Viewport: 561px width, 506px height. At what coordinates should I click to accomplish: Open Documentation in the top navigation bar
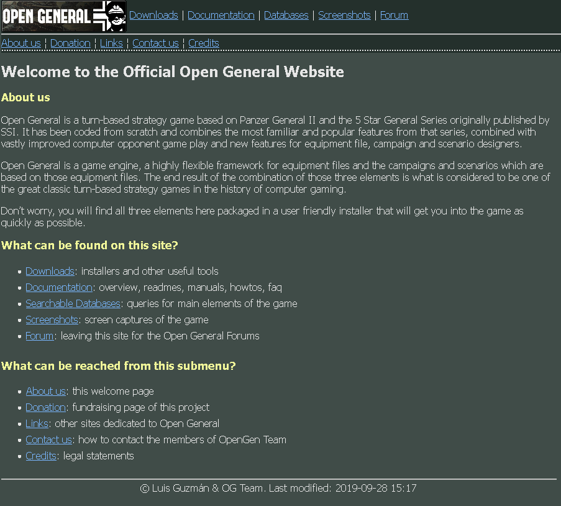pyautogui.click(x=221, y=15)
